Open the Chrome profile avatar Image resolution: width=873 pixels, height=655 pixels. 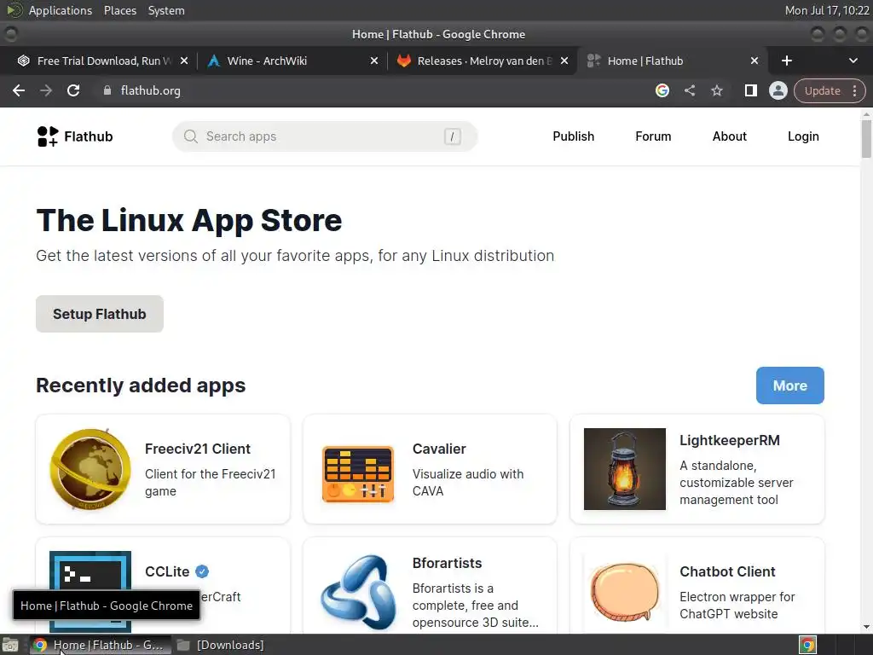[x=778, y=90]
